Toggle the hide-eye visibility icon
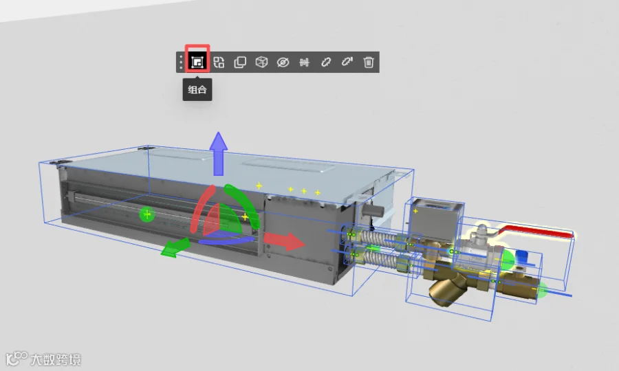 point(283,62)
